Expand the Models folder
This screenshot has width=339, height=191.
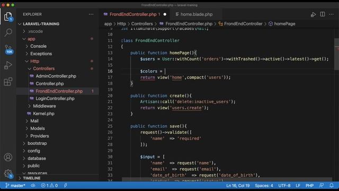pos(27,128)
